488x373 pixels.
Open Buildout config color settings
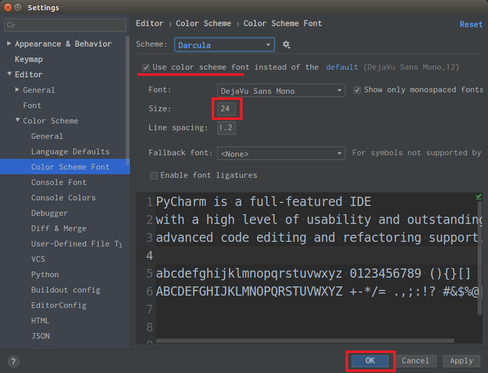pyautogui.click(x=66, y=290)
